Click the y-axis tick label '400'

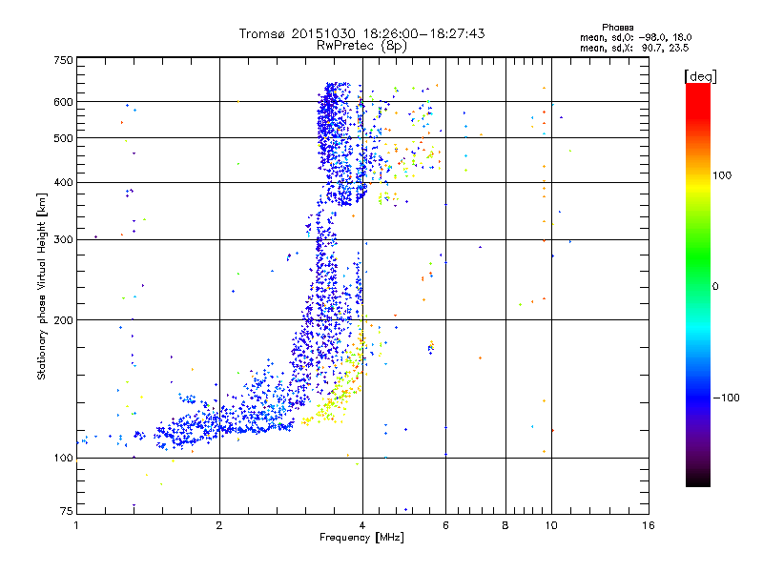pos(63,183)
